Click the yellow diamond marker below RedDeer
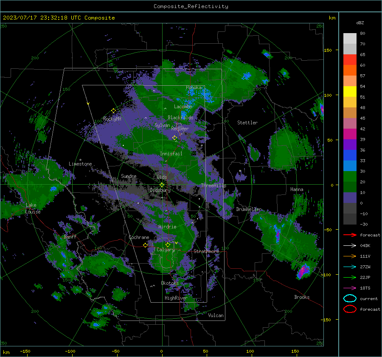Image resolution: width=382 pixels, height=357 pixels. coord(174,138)
